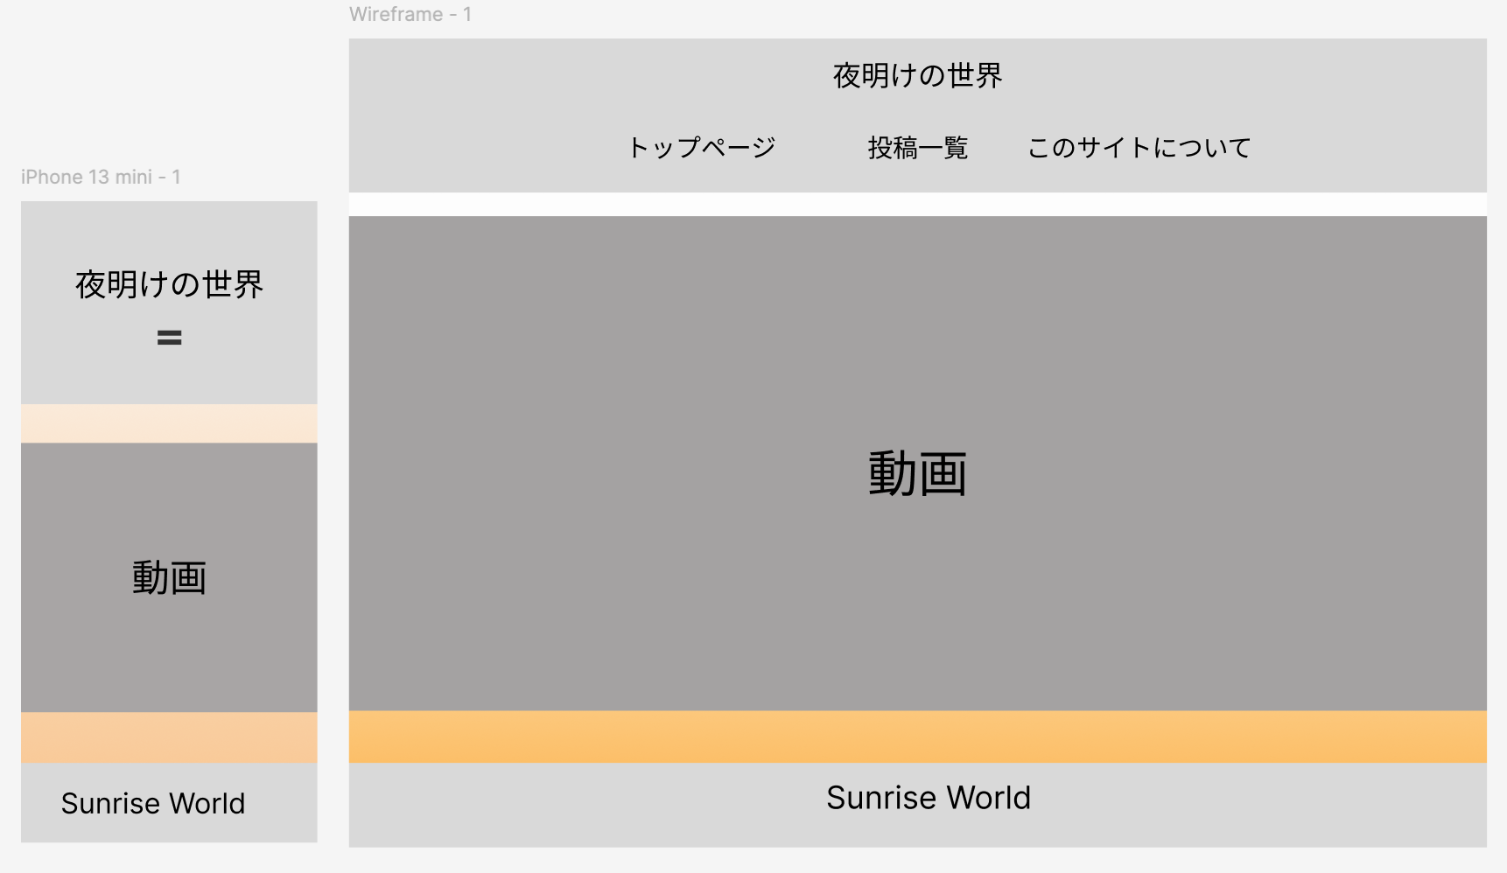The width and height of the screenshot is (1507, 873).
Task: Select the peach band below the mobile video
Action: point(169,737)
